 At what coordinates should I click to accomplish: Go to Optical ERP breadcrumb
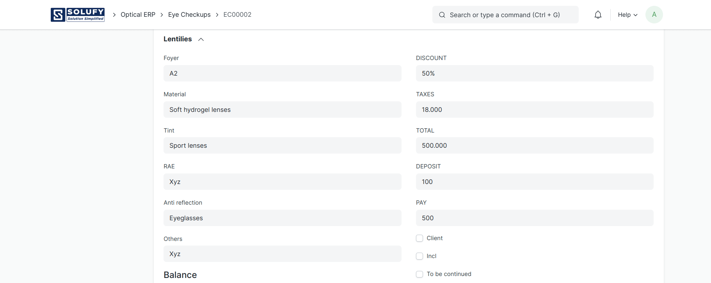click(x=138, y=14)
